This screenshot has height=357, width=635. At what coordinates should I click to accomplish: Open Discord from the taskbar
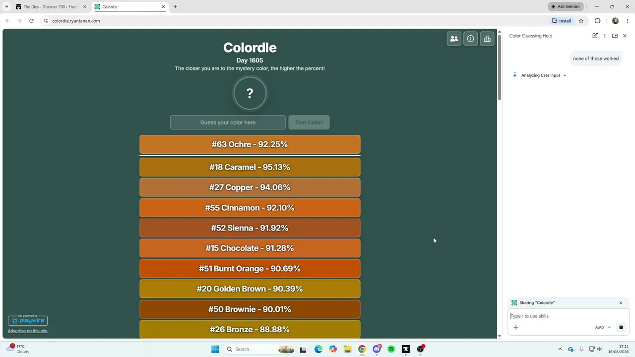(x=377, y=349)
